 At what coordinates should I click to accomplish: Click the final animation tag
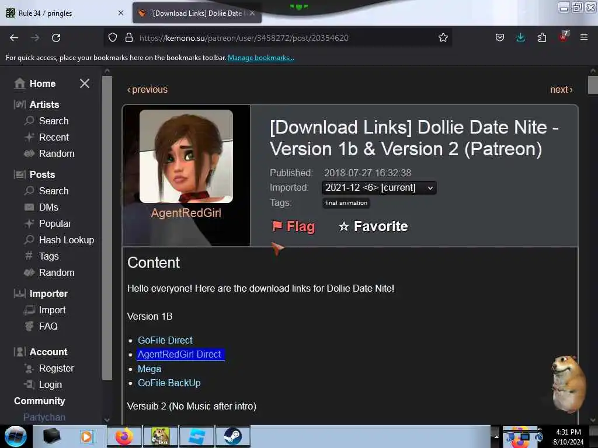[x=346, y=203]
